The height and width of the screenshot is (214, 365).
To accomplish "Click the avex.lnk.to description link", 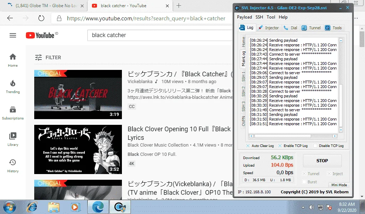I will click(x=173, y=97).
